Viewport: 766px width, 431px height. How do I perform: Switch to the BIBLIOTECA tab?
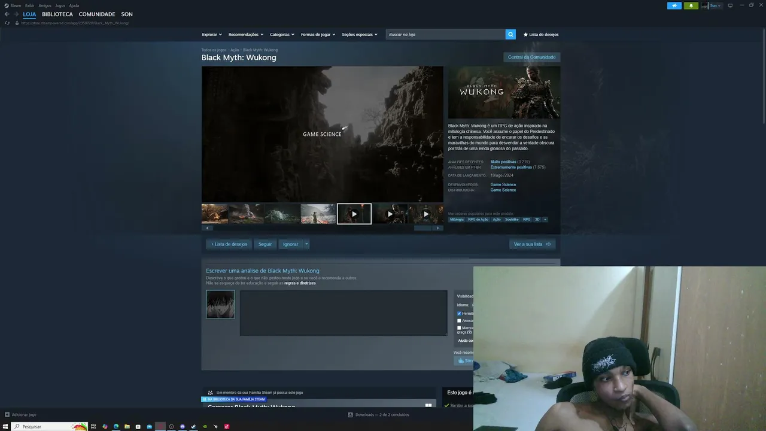57,14
